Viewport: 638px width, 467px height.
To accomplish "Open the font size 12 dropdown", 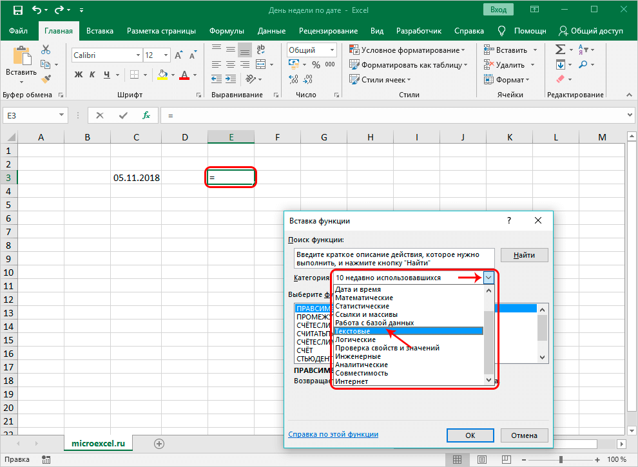I will [166, 55].
